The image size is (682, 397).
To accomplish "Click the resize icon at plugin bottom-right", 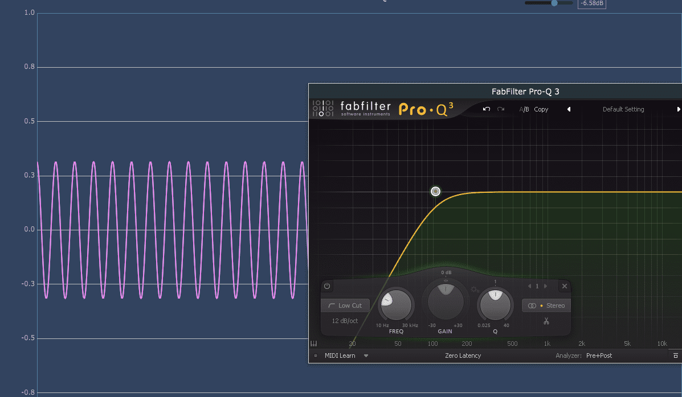I will pos(675,356).
